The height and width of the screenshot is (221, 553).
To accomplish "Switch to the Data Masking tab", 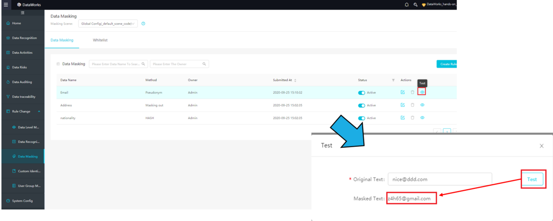I will click(x=62, y=40).
